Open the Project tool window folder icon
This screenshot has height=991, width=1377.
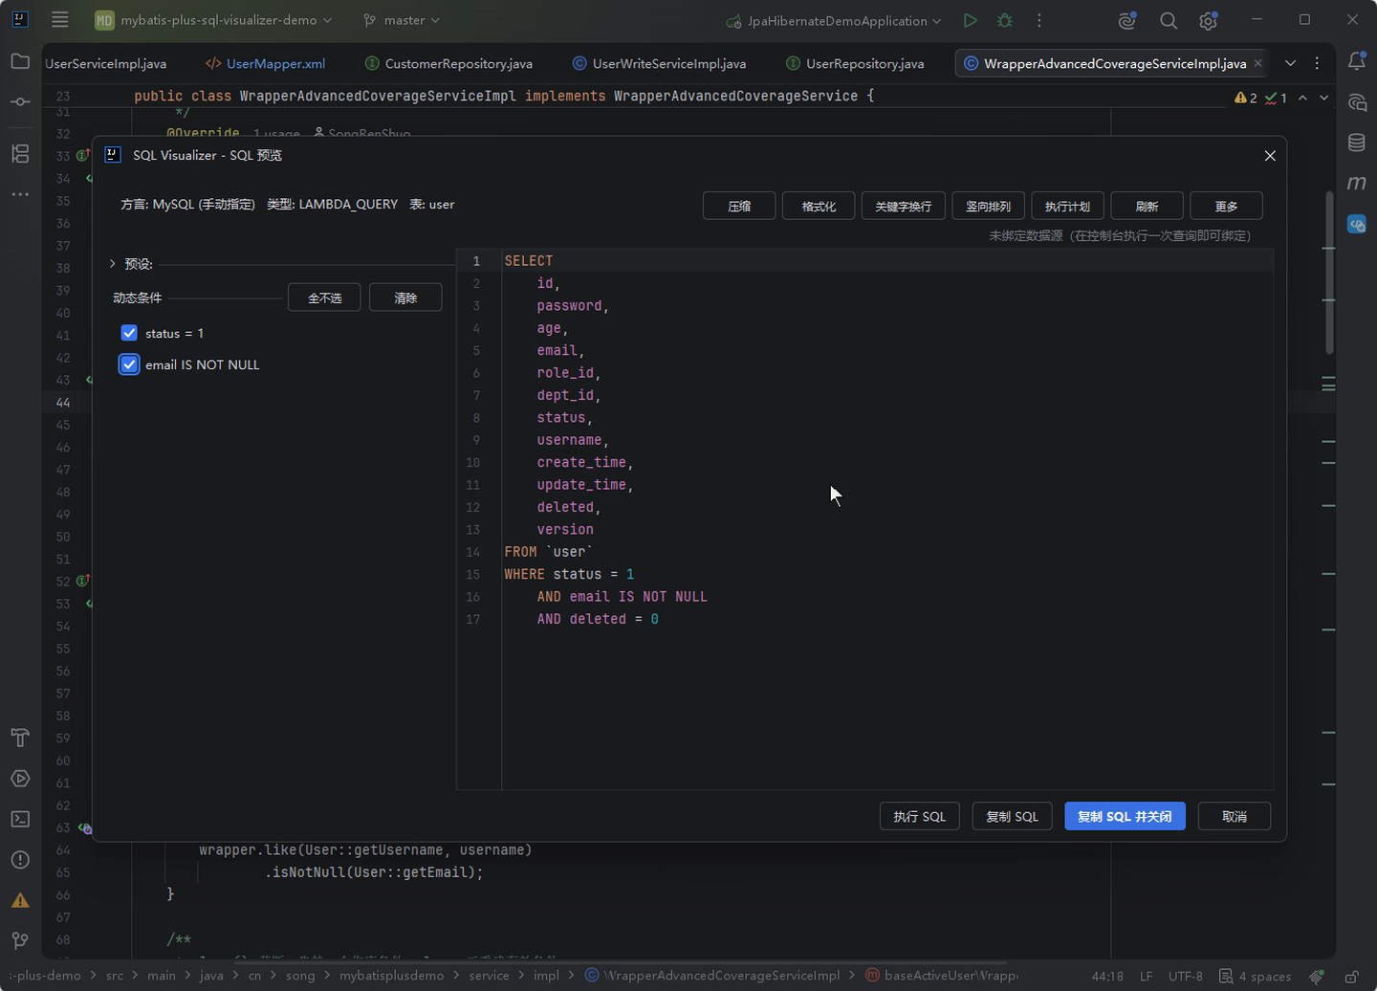point(20,62)
